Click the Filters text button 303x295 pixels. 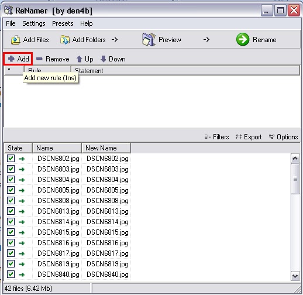tap(221, 137)
